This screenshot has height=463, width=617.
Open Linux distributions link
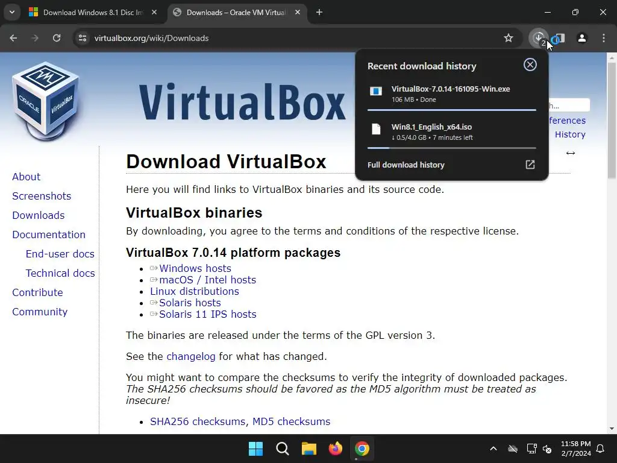pyautogui.click(x=195, y=291)
